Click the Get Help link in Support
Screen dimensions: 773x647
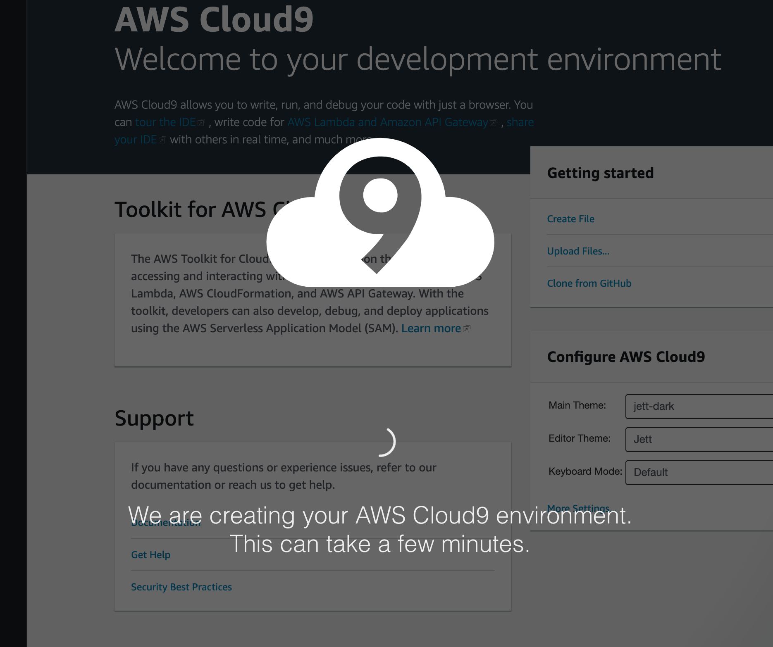pyautogui.click(x=150, y=555)
